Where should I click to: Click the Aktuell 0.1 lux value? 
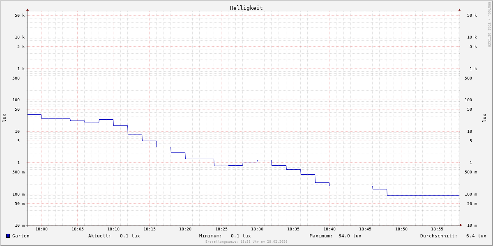130,236
